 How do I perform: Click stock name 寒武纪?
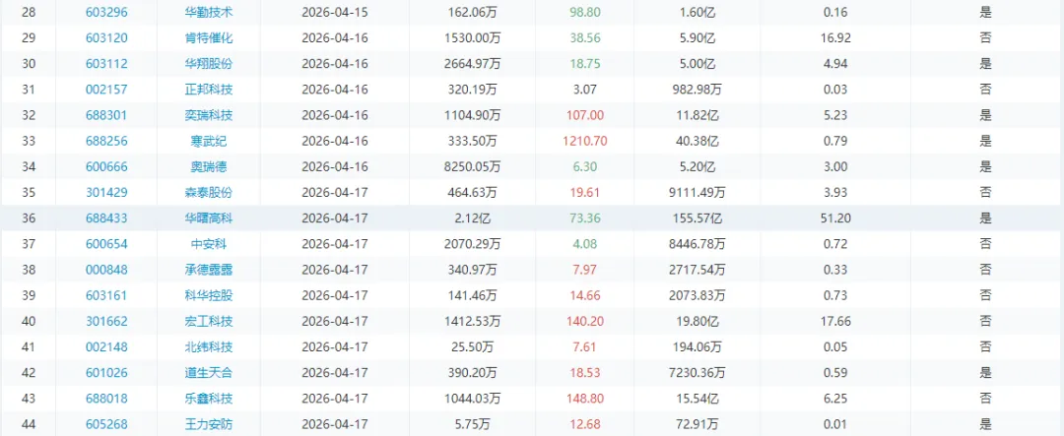(209, 141)
